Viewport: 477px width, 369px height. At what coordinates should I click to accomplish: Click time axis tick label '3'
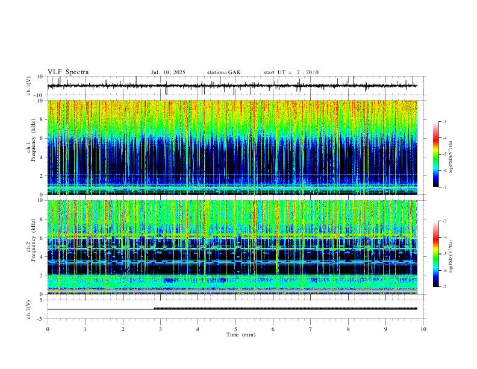160,329
